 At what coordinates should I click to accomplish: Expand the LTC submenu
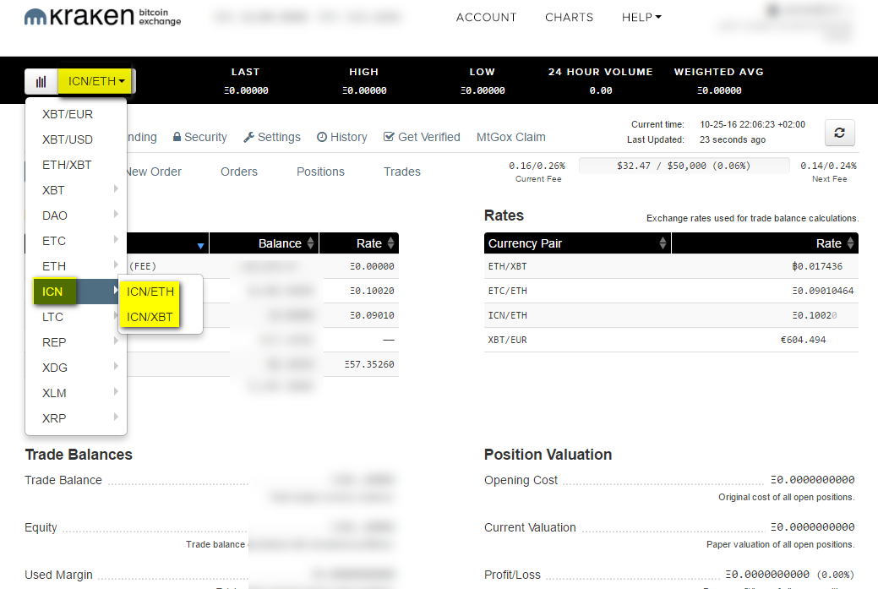76,317
